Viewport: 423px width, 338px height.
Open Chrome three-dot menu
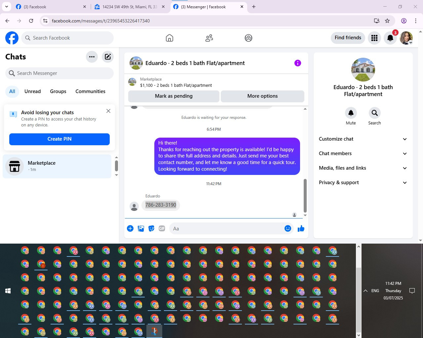click(x=416, y=21)
